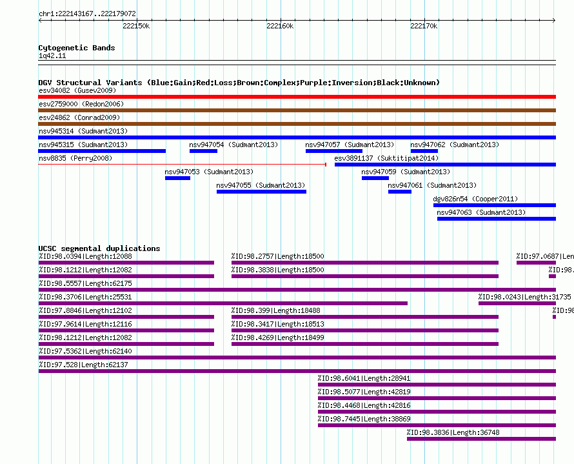The height and width of the screenshot is (464, 574).
Task: Select the nsv947055 (Sudmant2013) label
Action: (x=261, y=185)
